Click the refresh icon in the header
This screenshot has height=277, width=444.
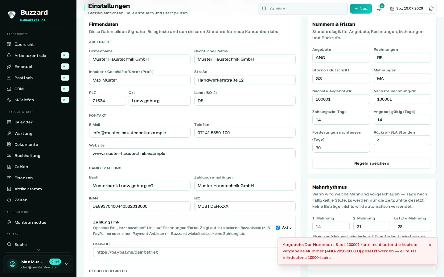pos(431,9)
